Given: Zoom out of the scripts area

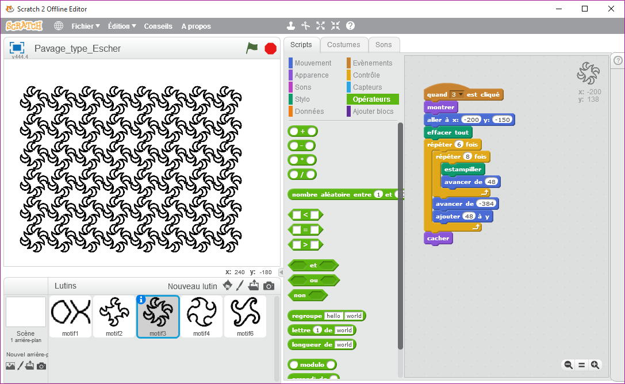Looking at the screenshot, I should tap(568, 364).
